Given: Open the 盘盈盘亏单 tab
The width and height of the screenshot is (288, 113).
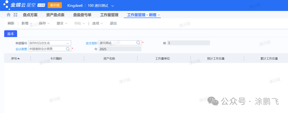Looking at the screenshot, I should (82, 15).
